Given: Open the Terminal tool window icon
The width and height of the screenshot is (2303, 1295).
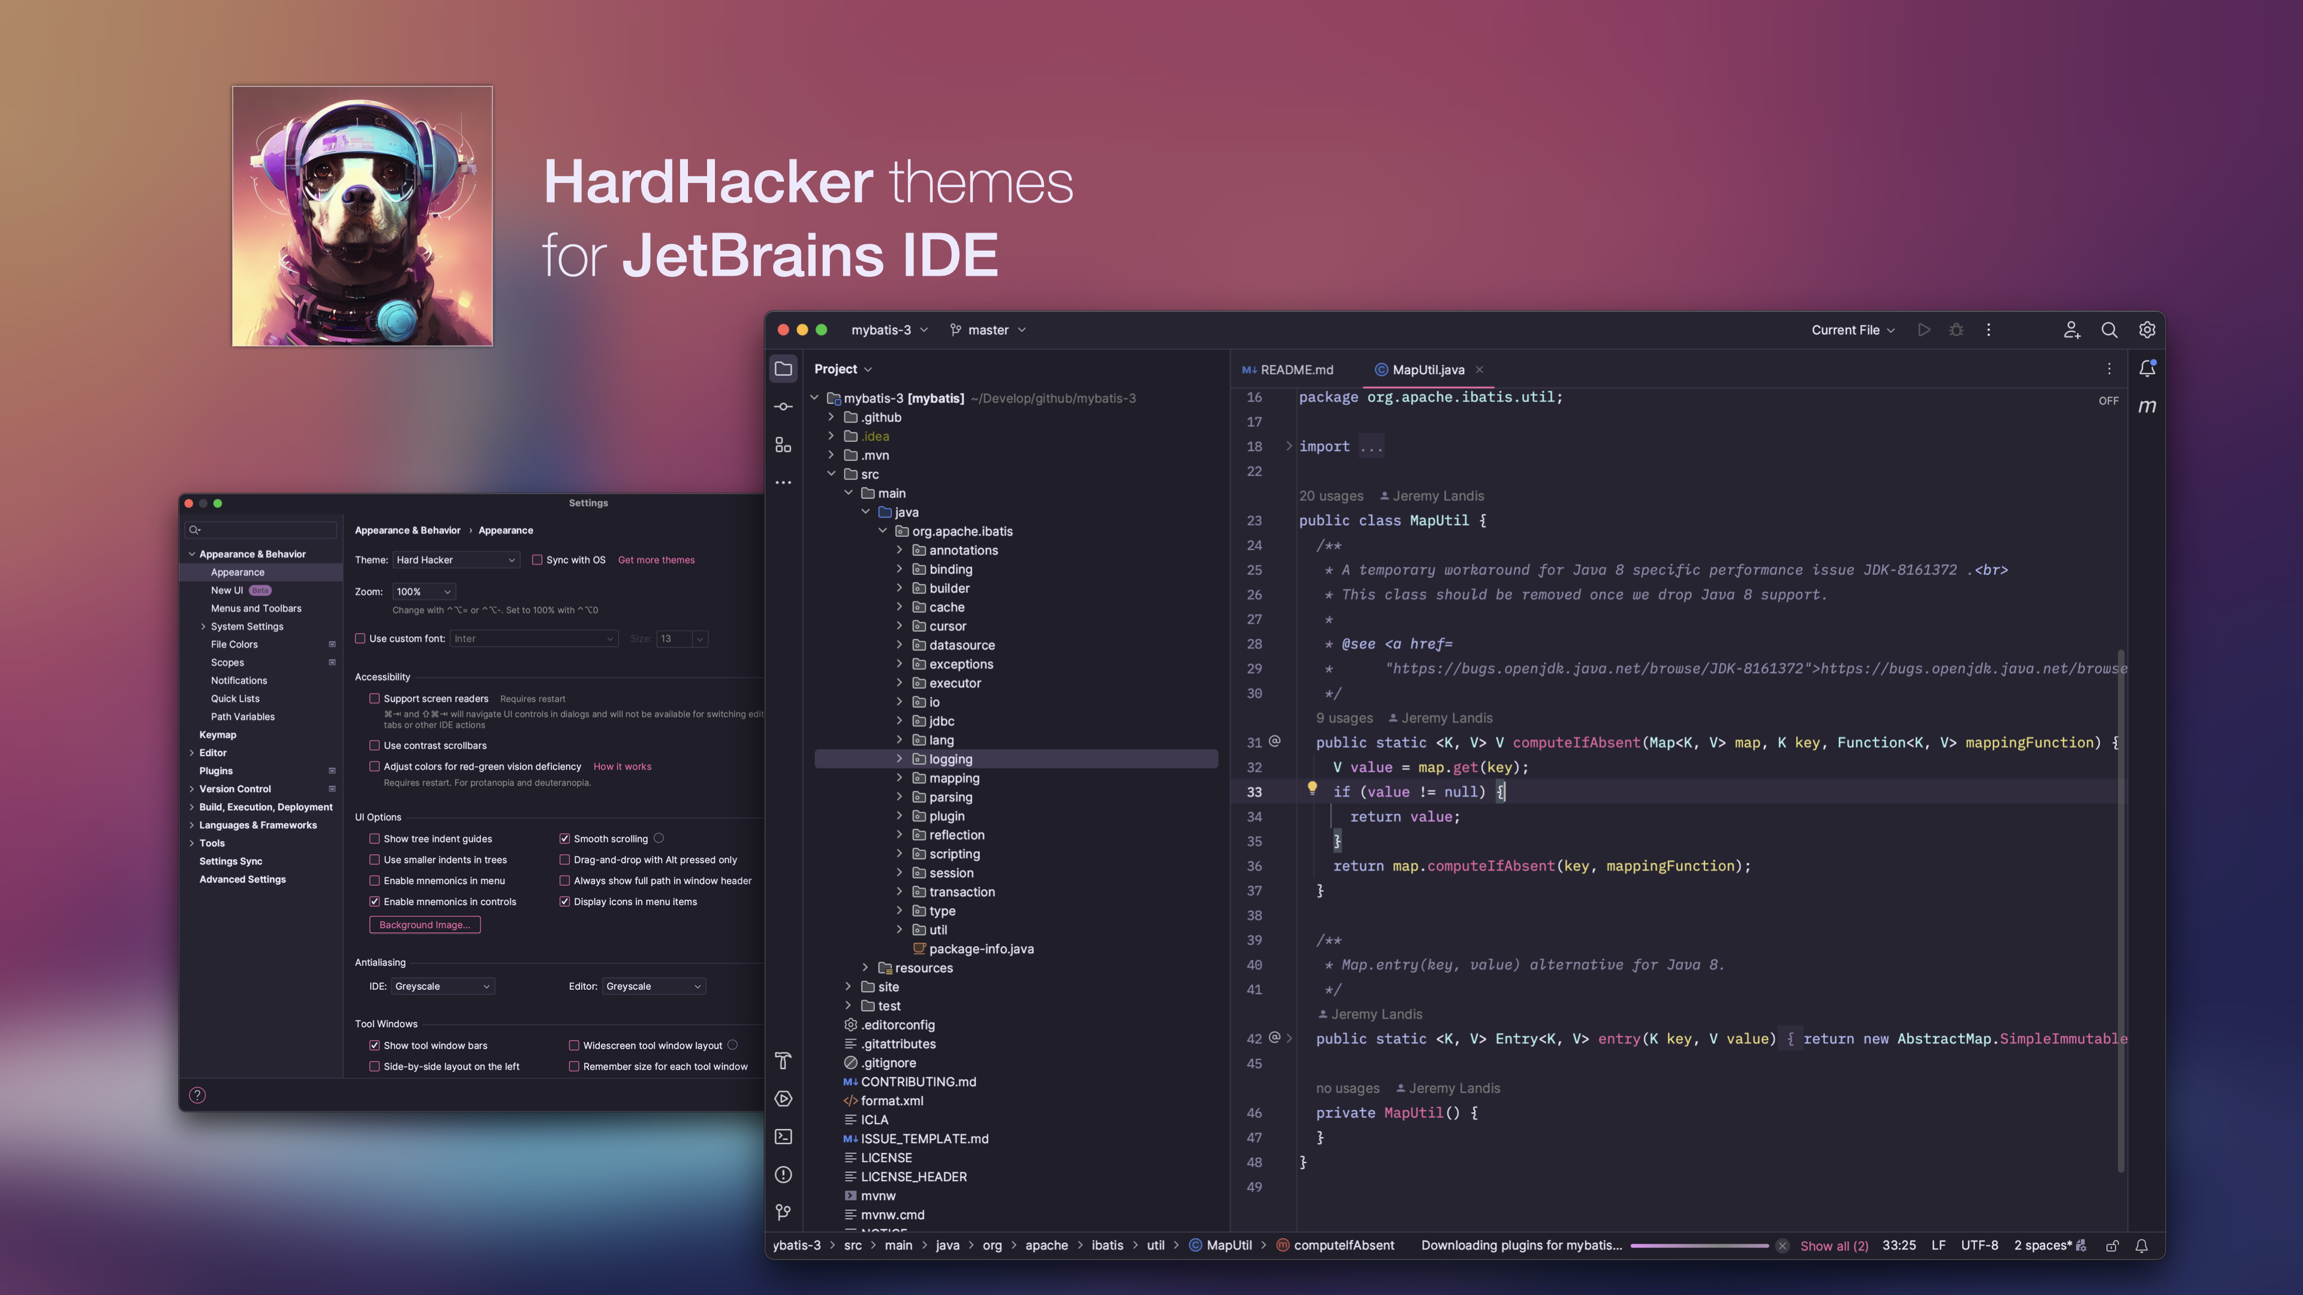Looking at the screenshot, I should (x=783, y=1137).
